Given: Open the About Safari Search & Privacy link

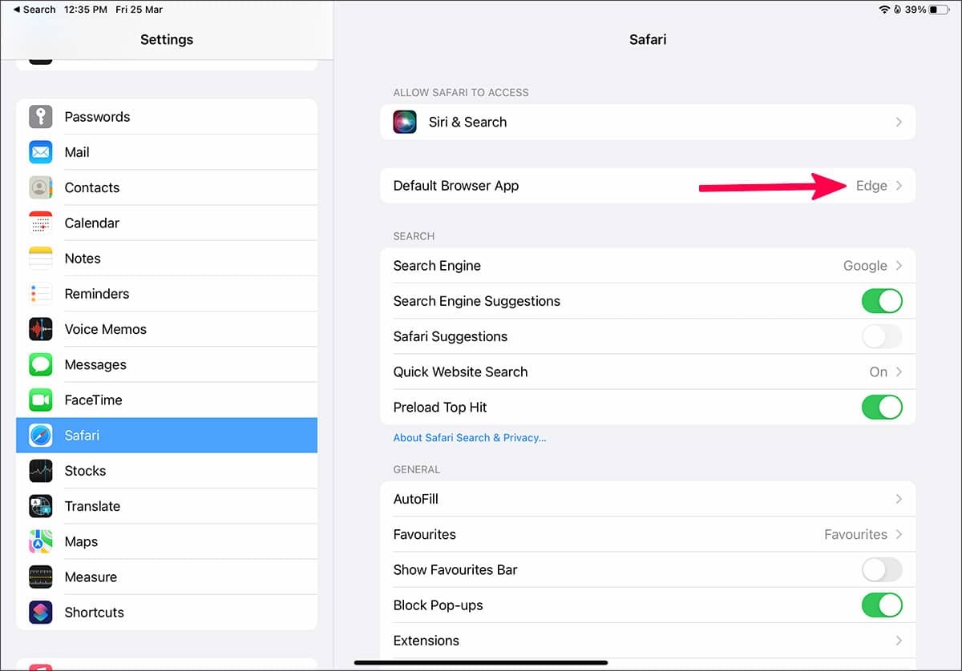Looking at the screenshot, I should click(x=470, y=438).
